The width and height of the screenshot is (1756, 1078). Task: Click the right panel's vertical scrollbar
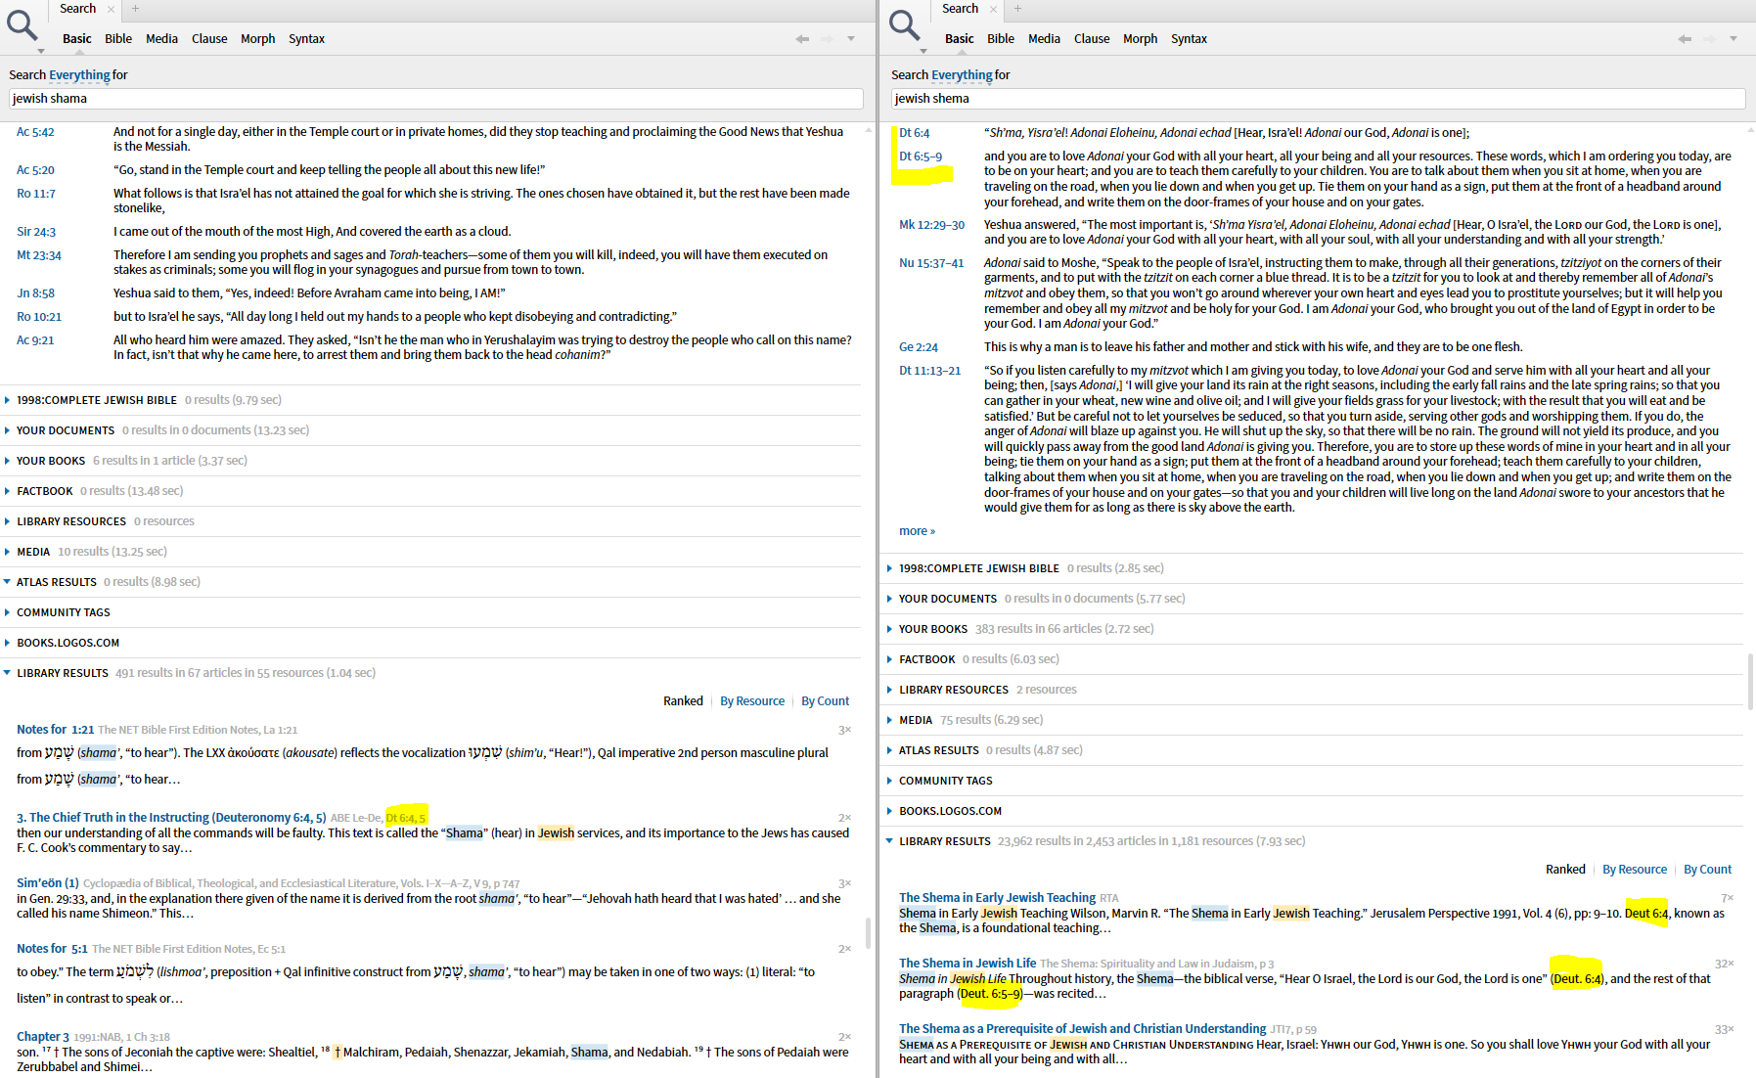[x=1750, y=680]
